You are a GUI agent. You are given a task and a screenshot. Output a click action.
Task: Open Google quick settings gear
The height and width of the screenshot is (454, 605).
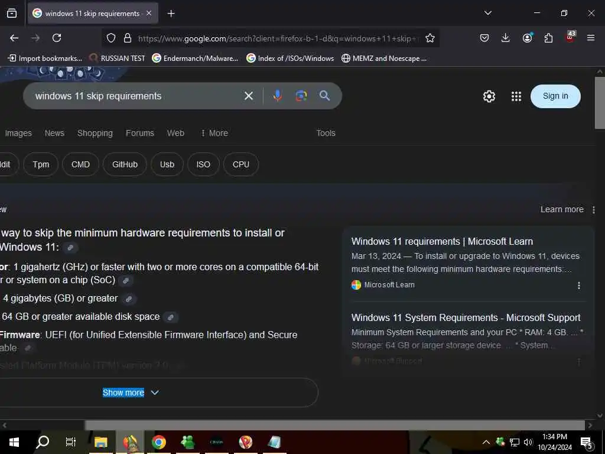click(x=489, y=96)
